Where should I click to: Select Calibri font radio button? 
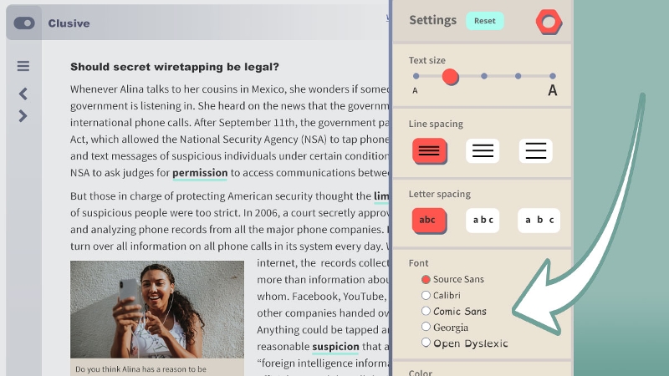click(426, 295)
